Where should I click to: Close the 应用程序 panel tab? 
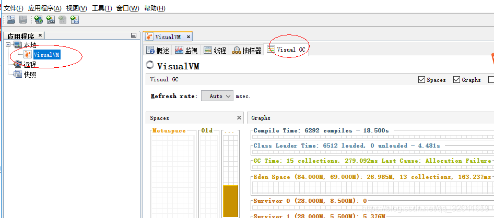(x=40, y=35)
